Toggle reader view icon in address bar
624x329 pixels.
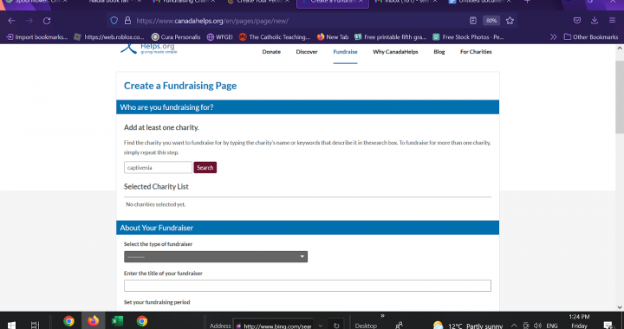pyautogui.click(x=473, y=21)
